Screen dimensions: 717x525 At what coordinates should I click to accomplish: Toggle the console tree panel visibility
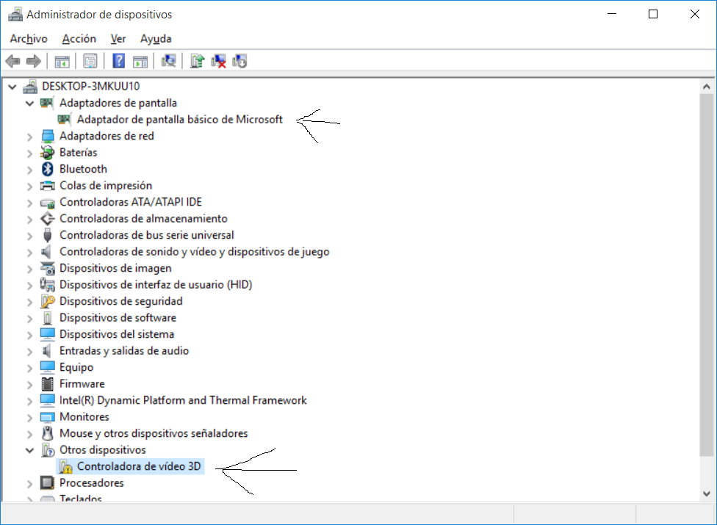pyautogui.click(x=62, y=60)
